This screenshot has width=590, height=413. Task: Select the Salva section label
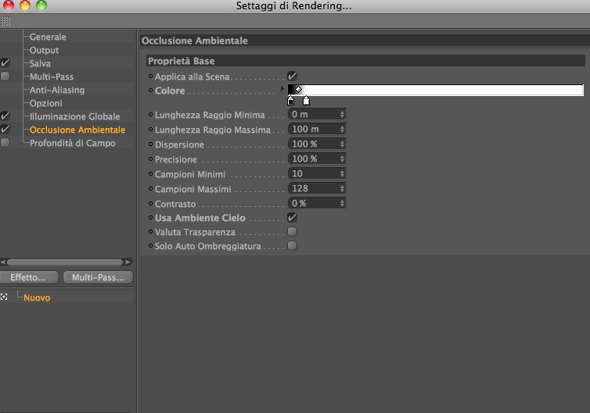coord(40,63)
